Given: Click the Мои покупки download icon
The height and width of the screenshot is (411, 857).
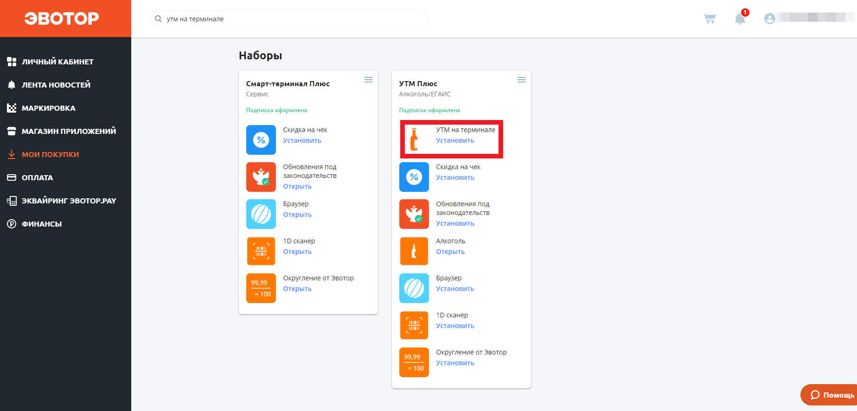Looking at the screenshot, I should coord(12,154).
